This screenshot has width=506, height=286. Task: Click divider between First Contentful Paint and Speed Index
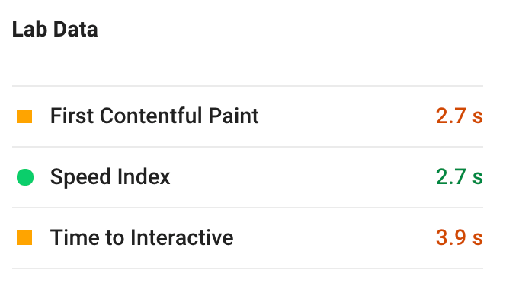tap(248, 147)
